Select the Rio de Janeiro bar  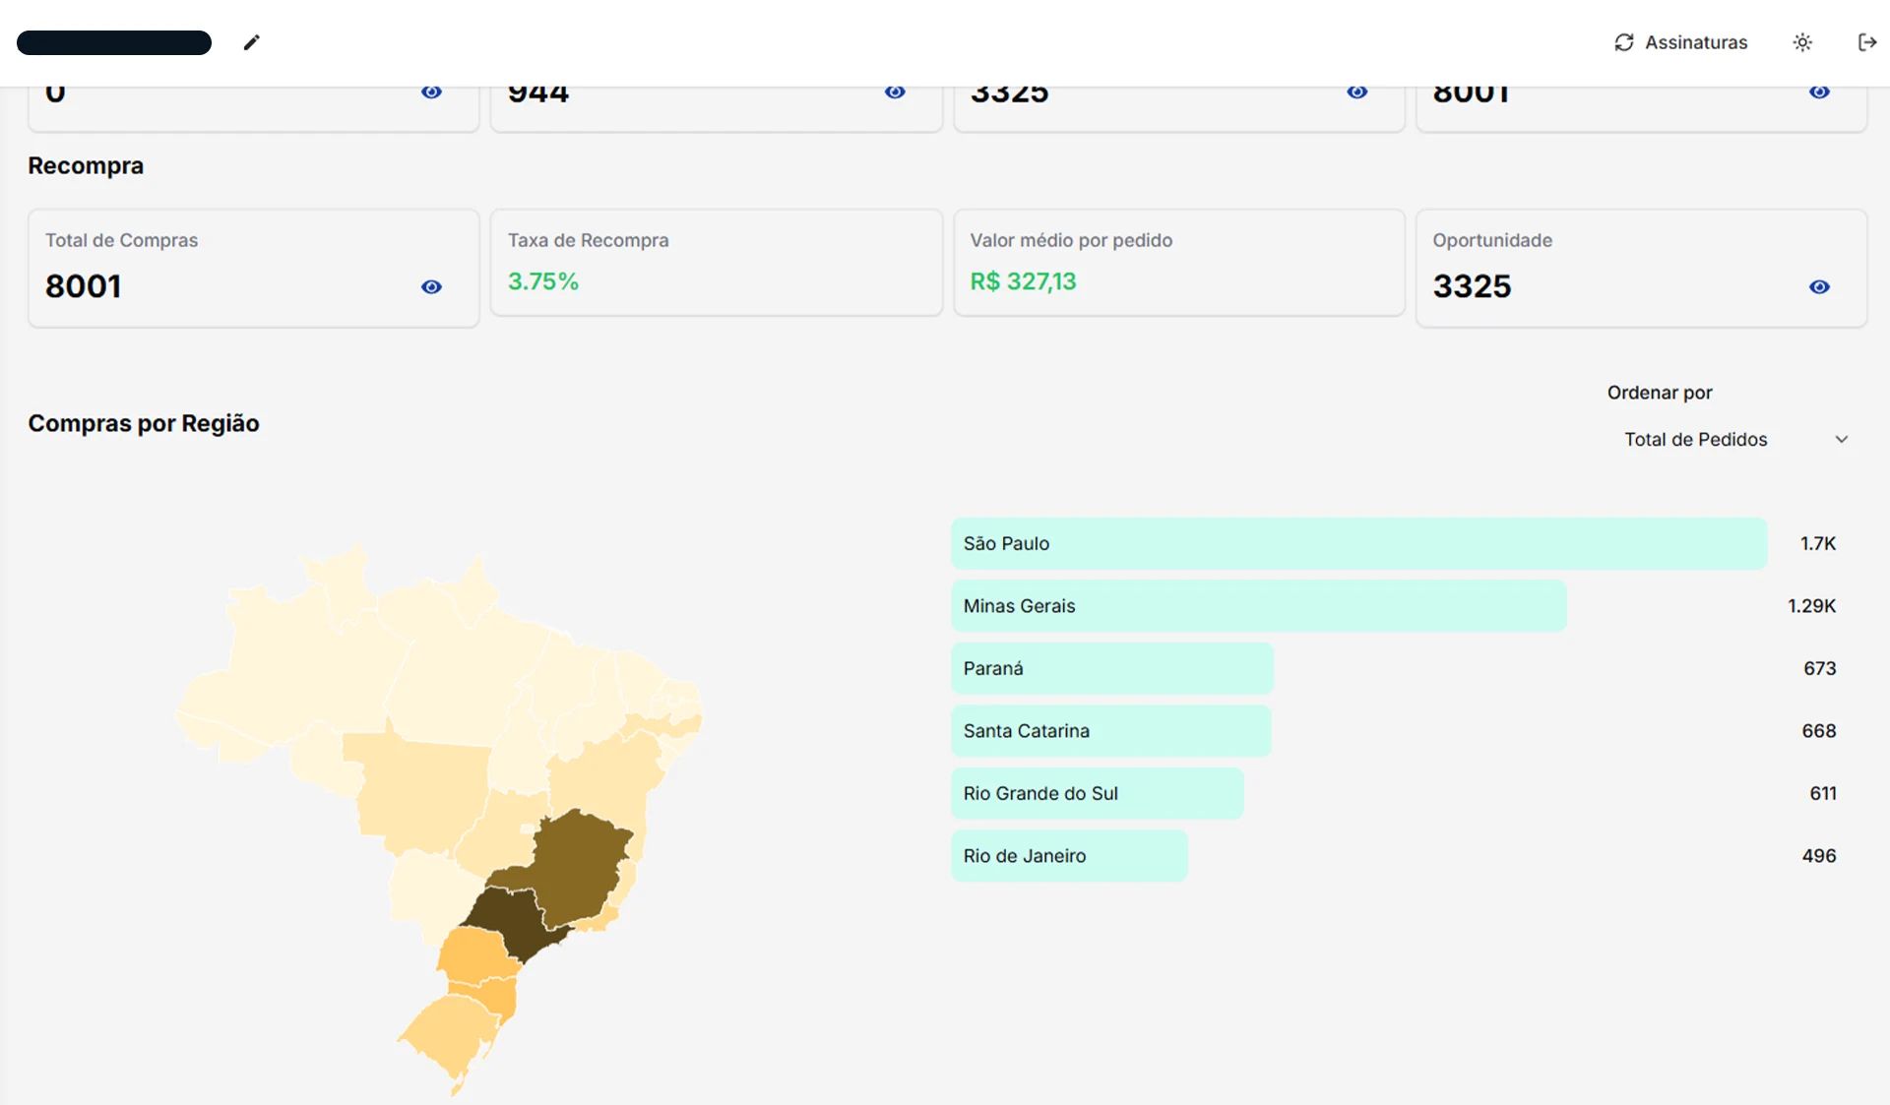pyautogui.click(x=1069, y=855)
